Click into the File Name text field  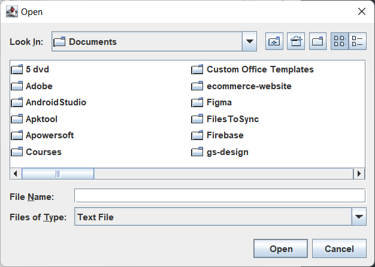219,196
